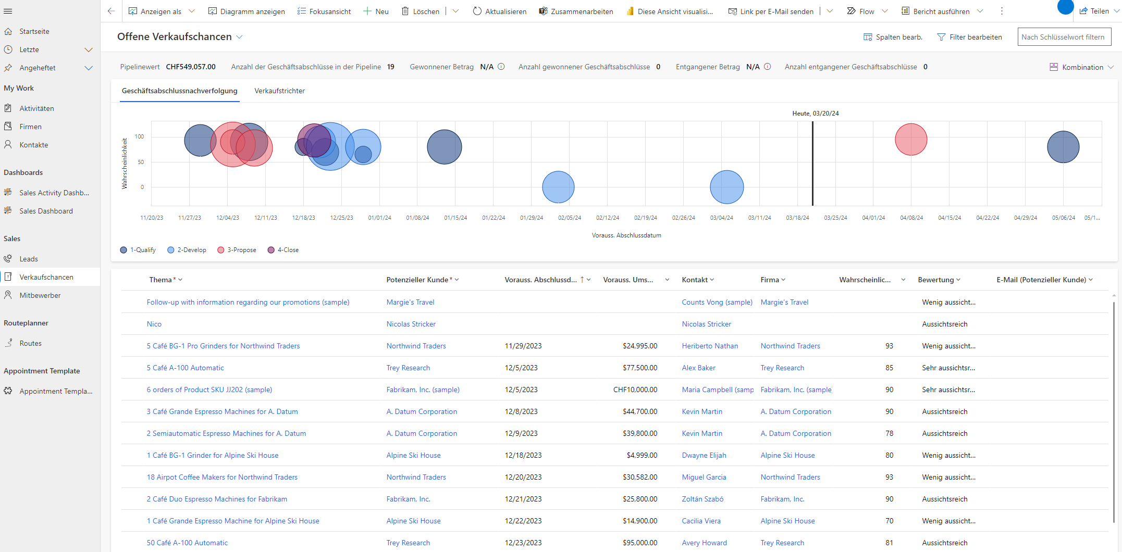Click Diagramm anzeigen chart icon

pyautogui.click(x=212, y=11)
